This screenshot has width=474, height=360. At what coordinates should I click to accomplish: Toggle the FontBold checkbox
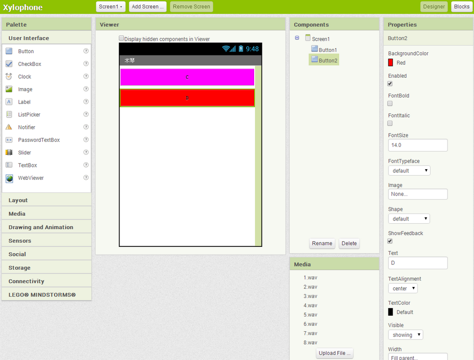click(x=390, y=104)
